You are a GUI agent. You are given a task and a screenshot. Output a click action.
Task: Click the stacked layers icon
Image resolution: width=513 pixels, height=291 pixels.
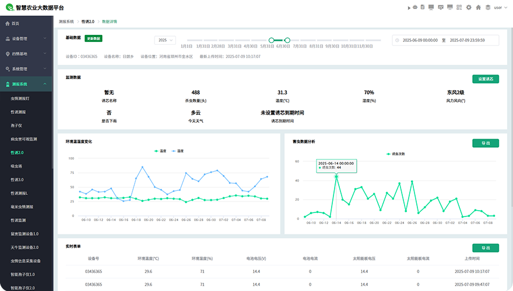coord(487,8)
